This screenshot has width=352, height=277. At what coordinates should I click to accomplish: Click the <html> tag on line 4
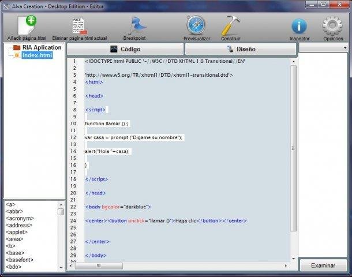(x=94, y=82)
